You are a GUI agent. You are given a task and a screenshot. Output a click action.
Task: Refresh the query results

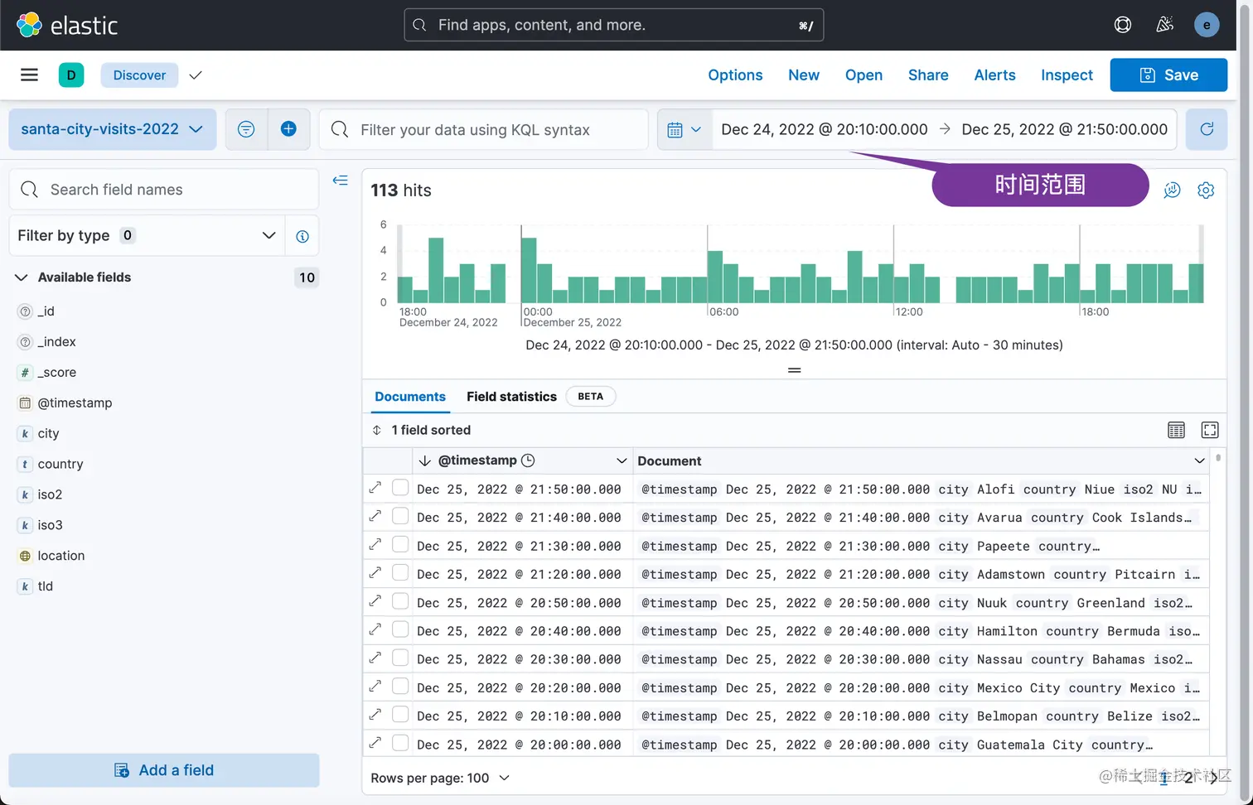[x=1207, y=129]
